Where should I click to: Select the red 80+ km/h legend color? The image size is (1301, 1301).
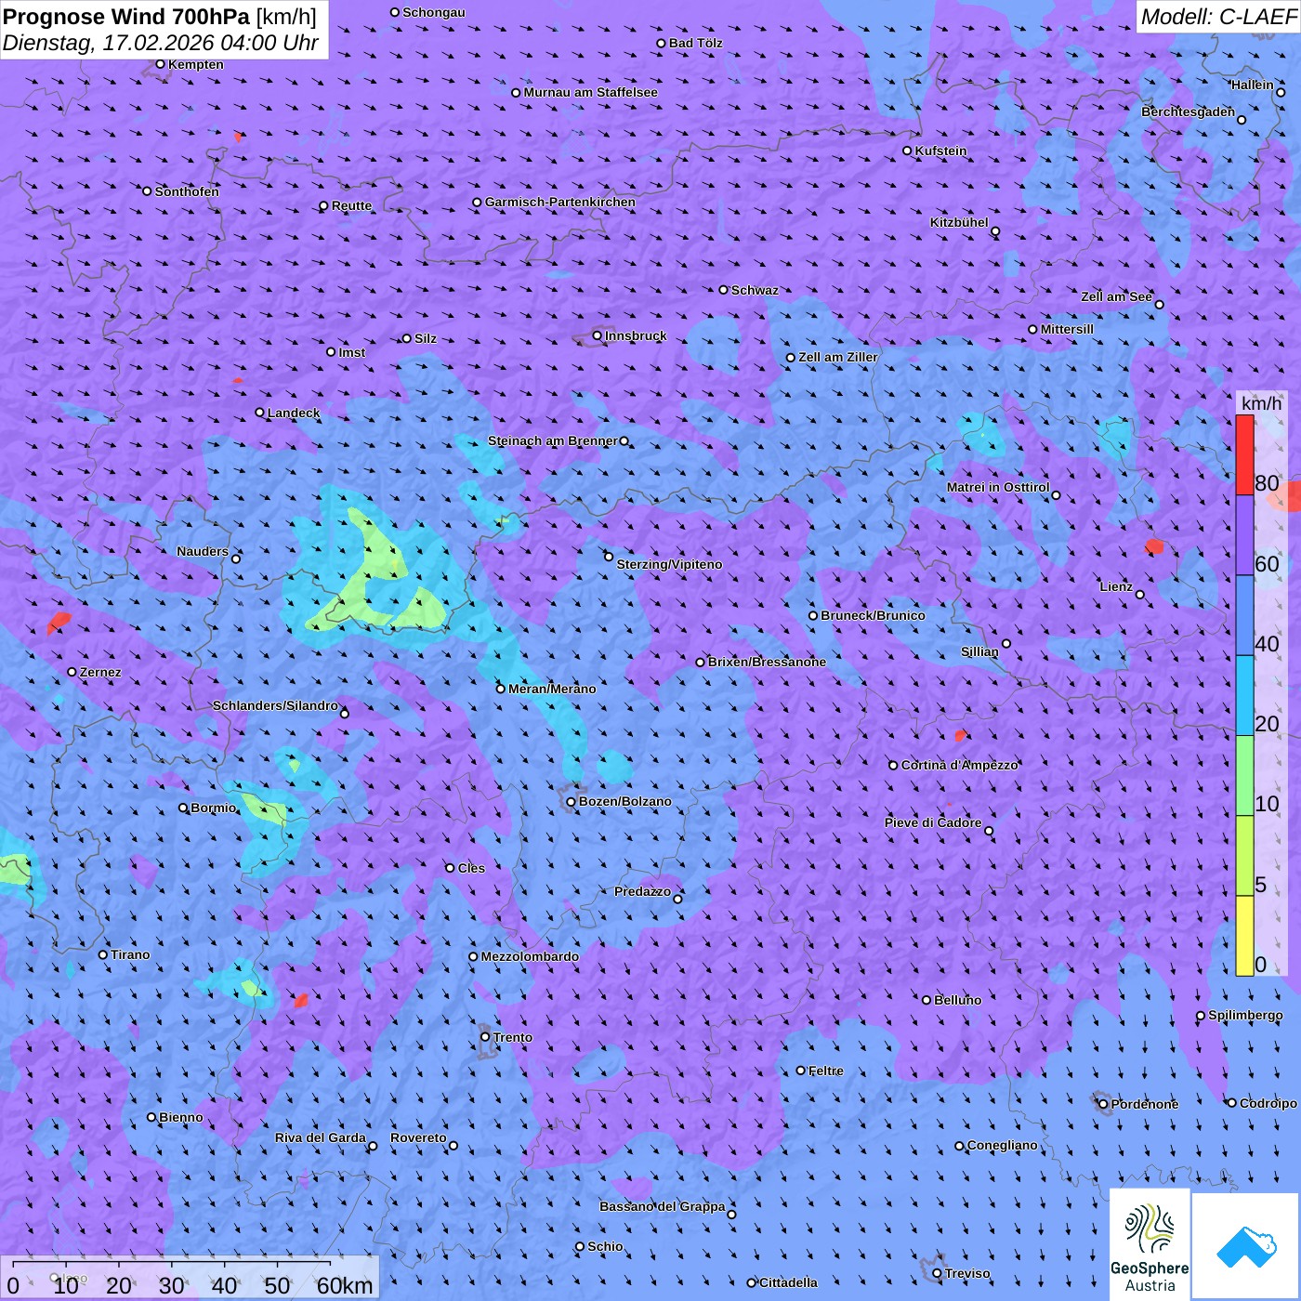tap(1244, 454)
